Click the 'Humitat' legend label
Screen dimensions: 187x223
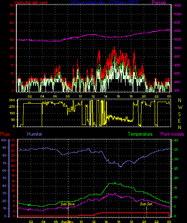[x=34, y=134]
